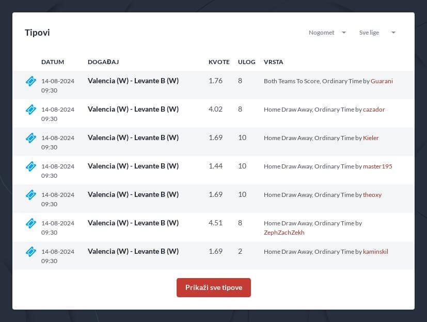Click stake 8 in Guarani's row
The image size is (427, 322).
240,81
